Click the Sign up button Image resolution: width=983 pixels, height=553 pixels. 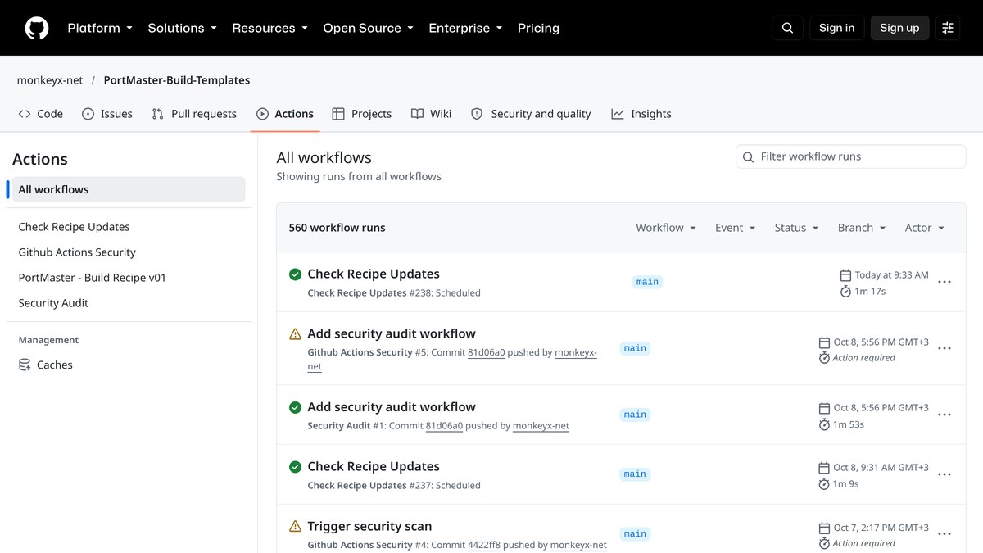(x=899, y=28)
